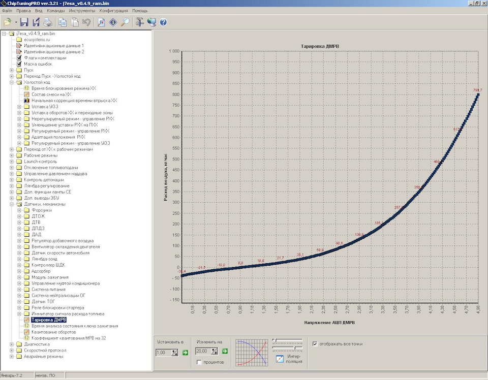This screenshot has height=380, width=488.
Task: Click the magnifying glass search icon
Action: point(125,22)
